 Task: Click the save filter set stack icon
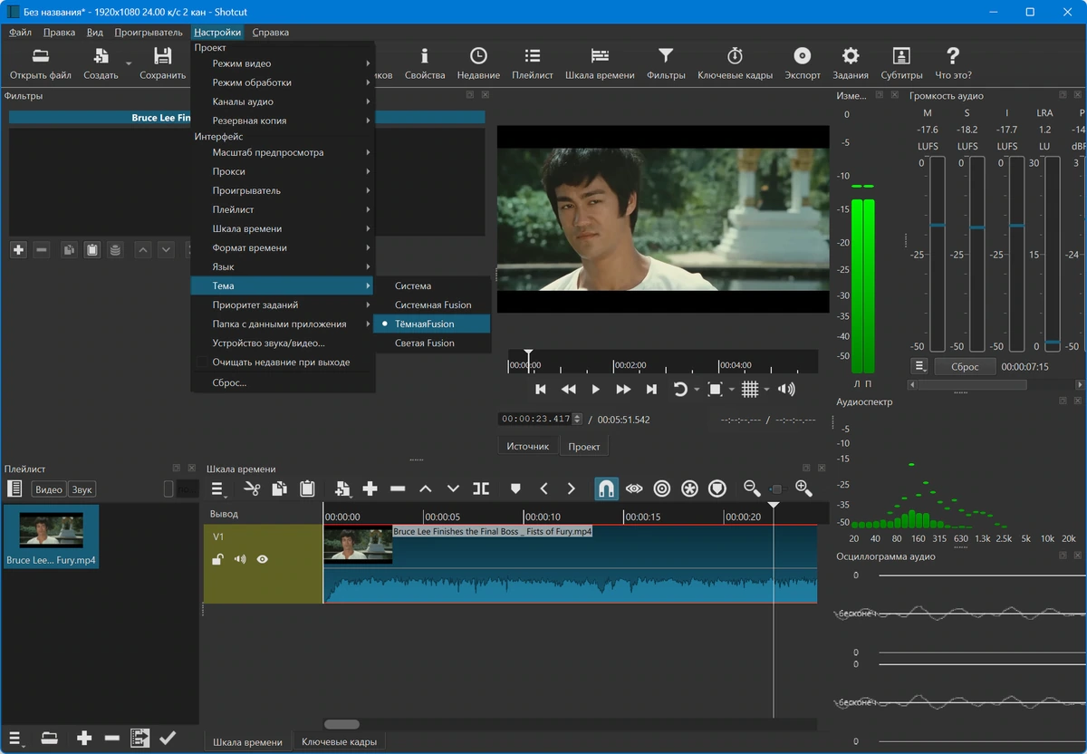pos(115,249)
